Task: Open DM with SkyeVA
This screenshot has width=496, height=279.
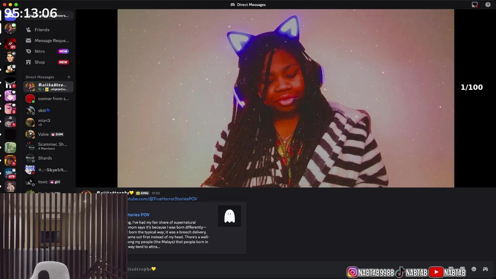Action: (x=48, y=170)
